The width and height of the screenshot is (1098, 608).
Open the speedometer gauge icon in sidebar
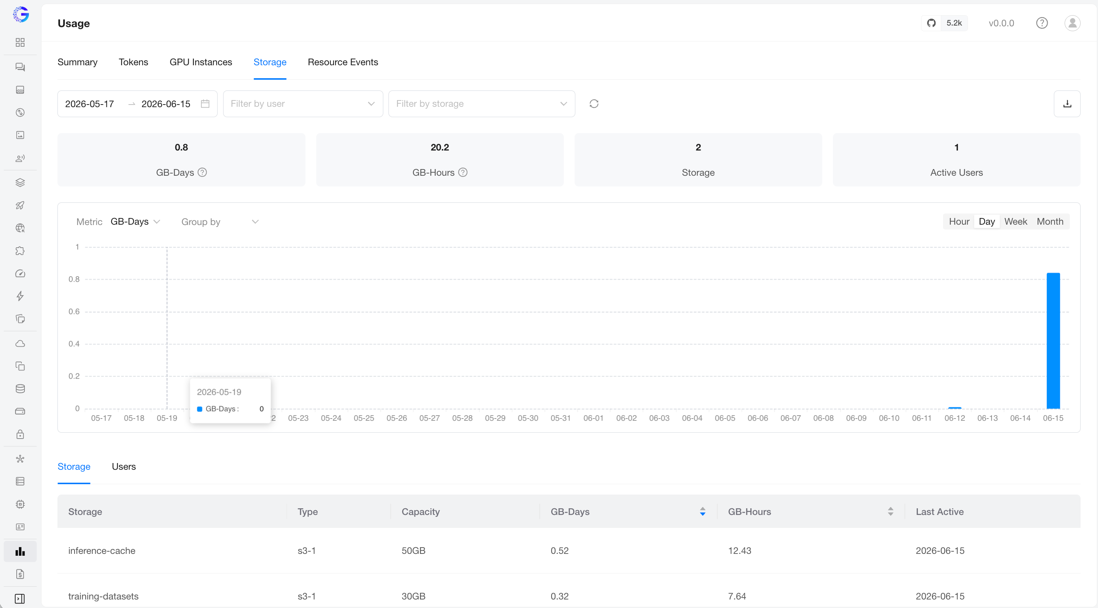click(x=20, y=274)
